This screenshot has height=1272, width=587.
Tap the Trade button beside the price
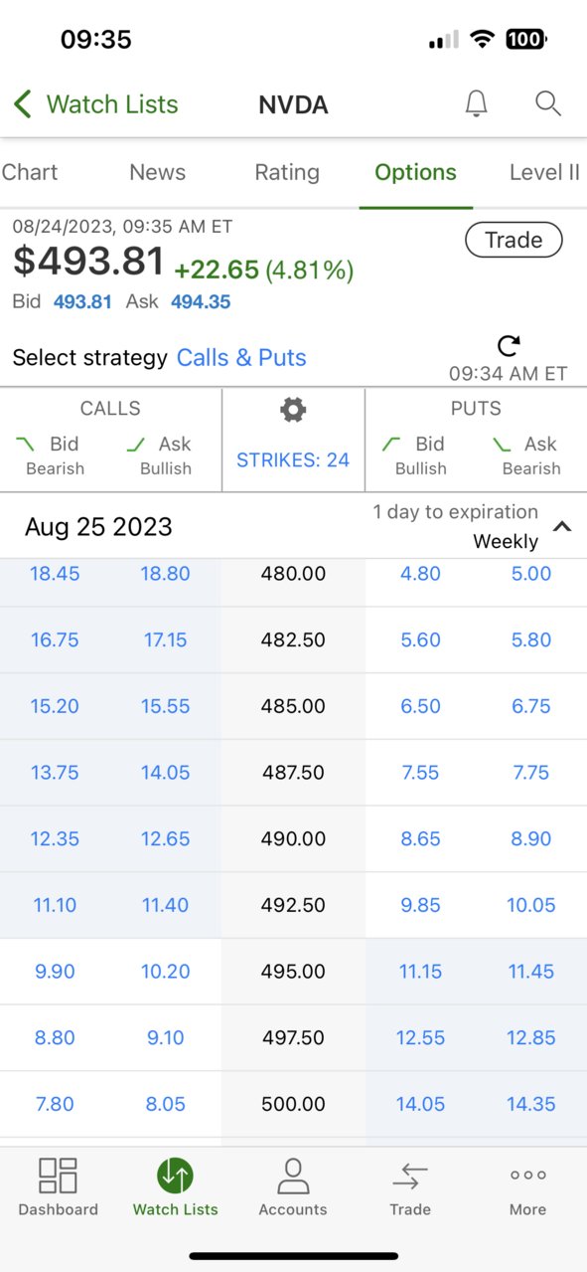point(514,240)
